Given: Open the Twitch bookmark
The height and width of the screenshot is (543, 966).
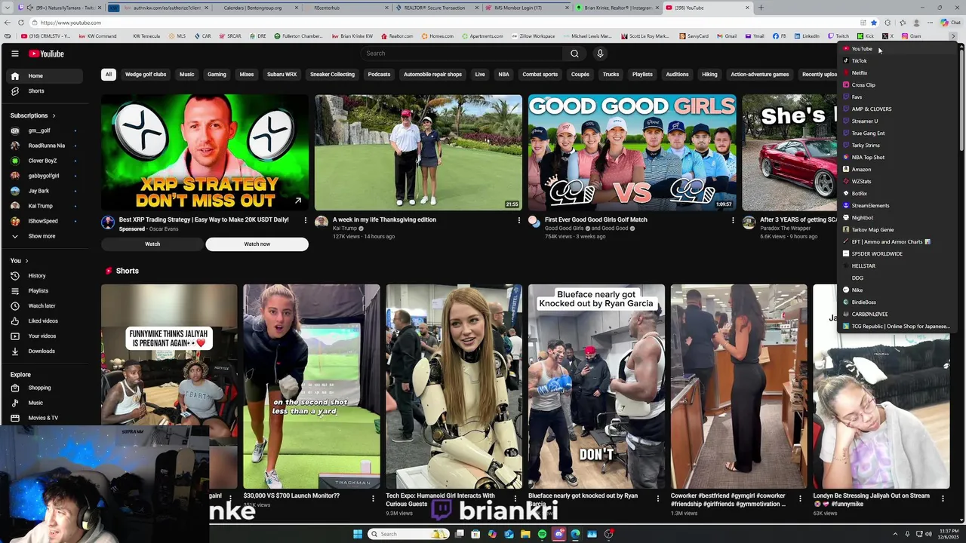Looking at the screenshot, I should pos(838,36).
